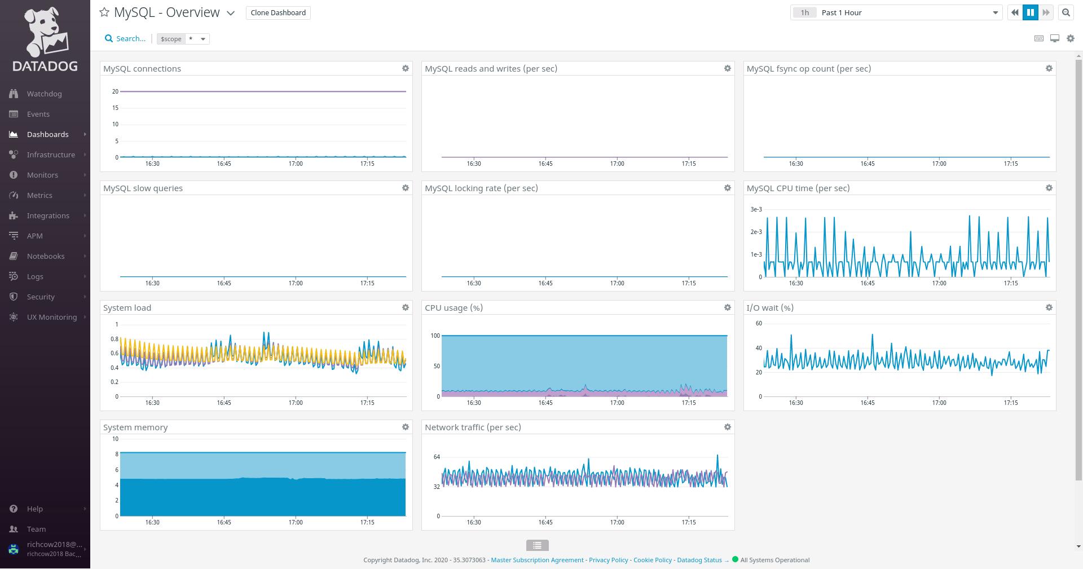Open the keyboard shortcuts icon
This screenshot has width=1083, height=569.
[x=1038, y=38]
